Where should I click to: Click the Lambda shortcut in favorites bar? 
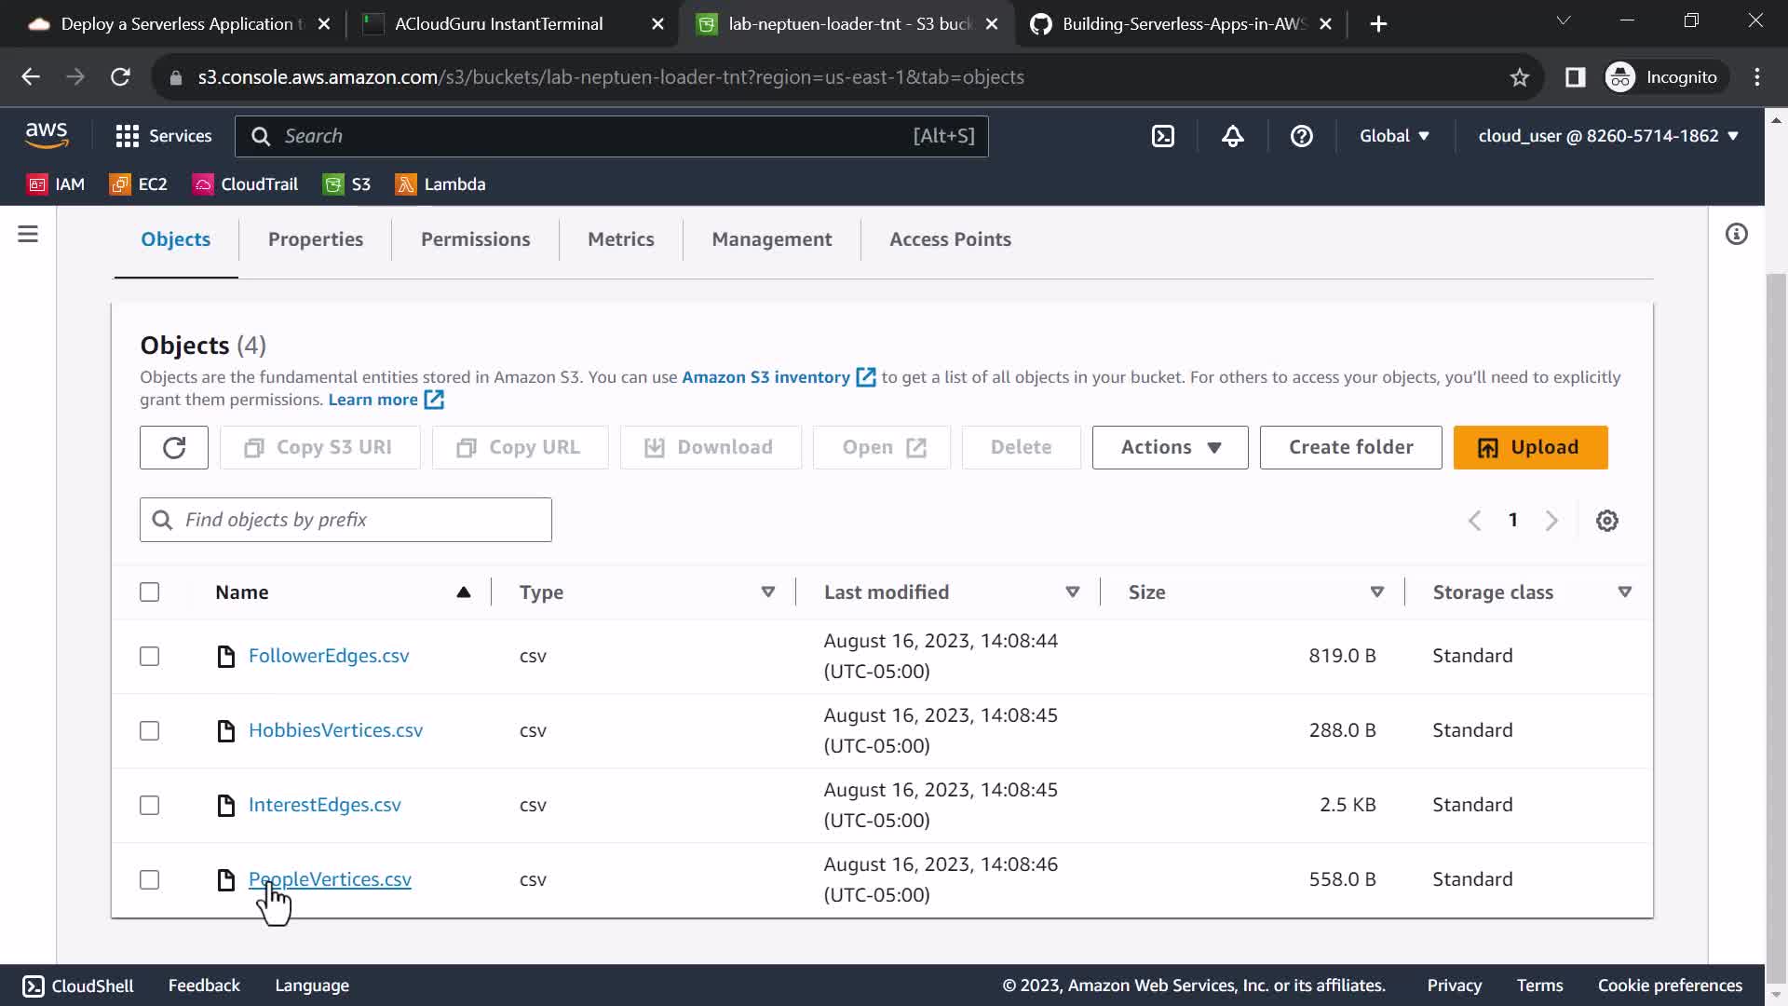[x=440, y=184]
